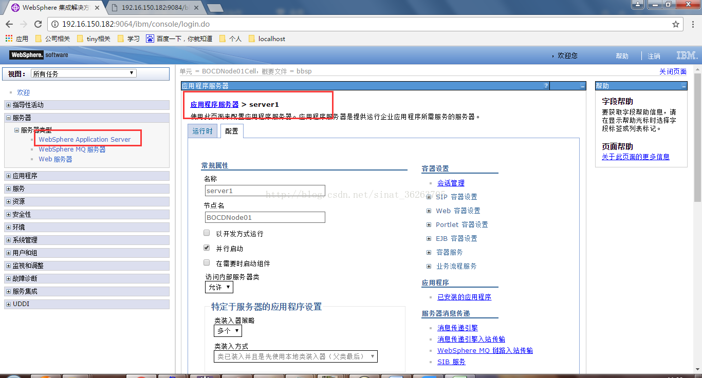
Task: Click the 名称 server1 input field
Action: (x=265, y=191)
